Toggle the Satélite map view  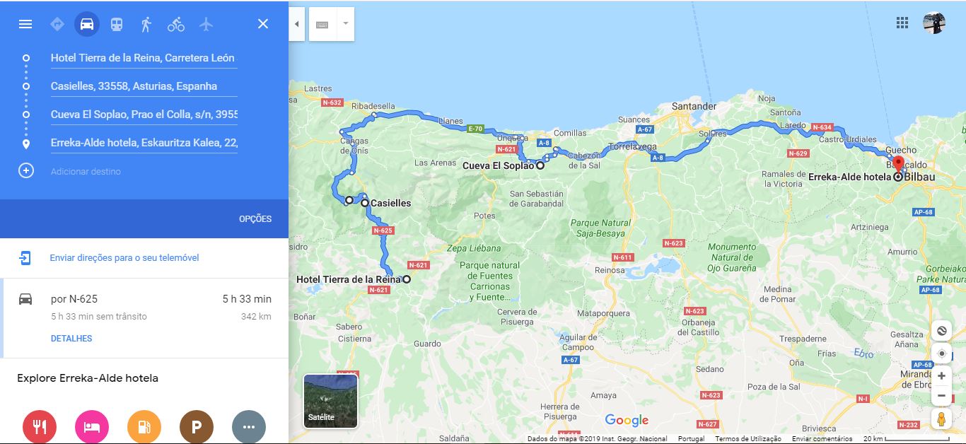coord(330,401)
